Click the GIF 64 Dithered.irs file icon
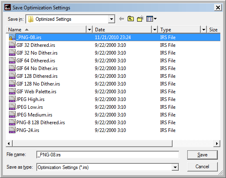This screenshot has height=178, width=226. click(x=12, y=61)
